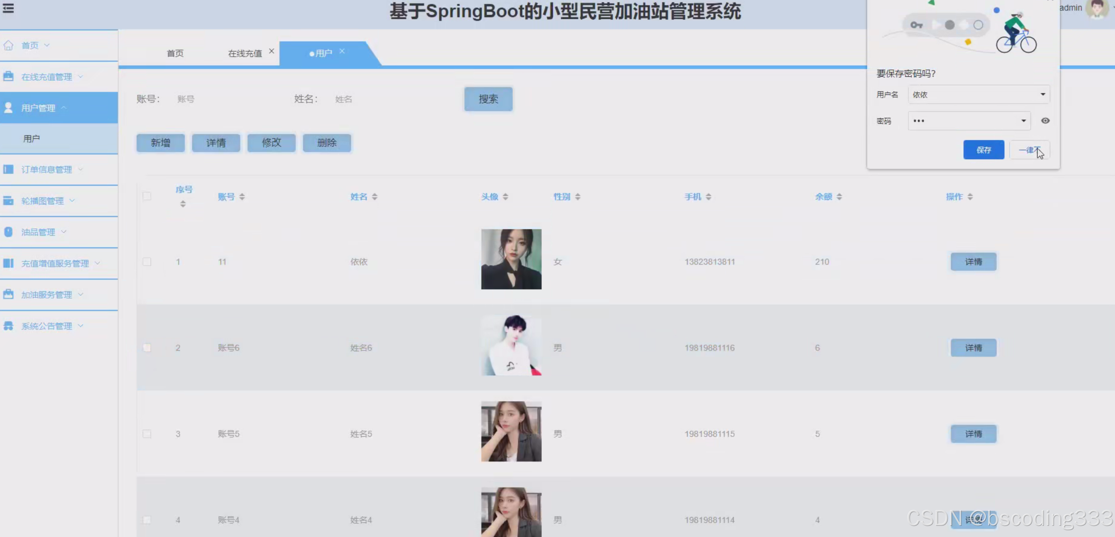The image size is (1115, 537).
Task: Tick the select-all checkbox in table header
Action: point(147,196)
